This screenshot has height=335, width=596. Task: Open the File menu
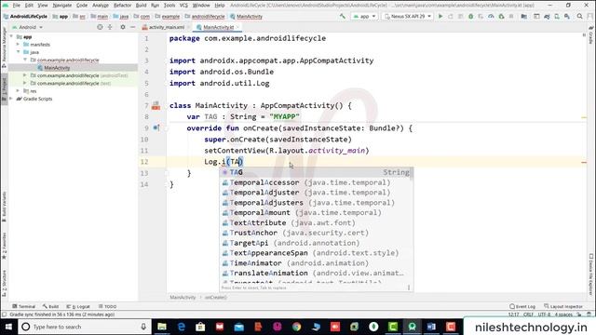(17, 6)
